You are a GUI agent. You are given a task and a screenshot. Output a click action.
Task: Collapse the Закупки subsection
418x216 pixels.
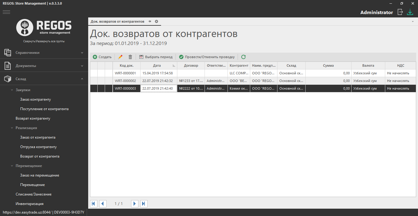click(x=12, y=90)
